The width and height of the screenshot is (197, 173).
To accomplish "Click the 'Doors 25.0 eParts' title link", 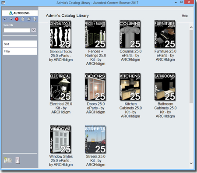I will (96, 108).
